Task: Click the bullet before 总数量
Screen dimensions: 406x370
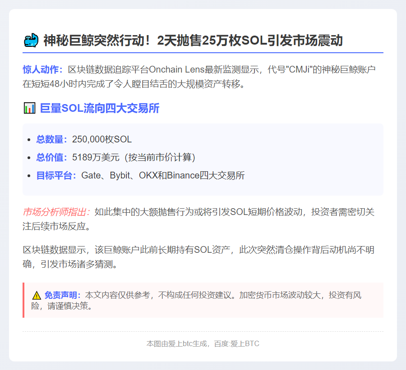Action: click(29, 140)
